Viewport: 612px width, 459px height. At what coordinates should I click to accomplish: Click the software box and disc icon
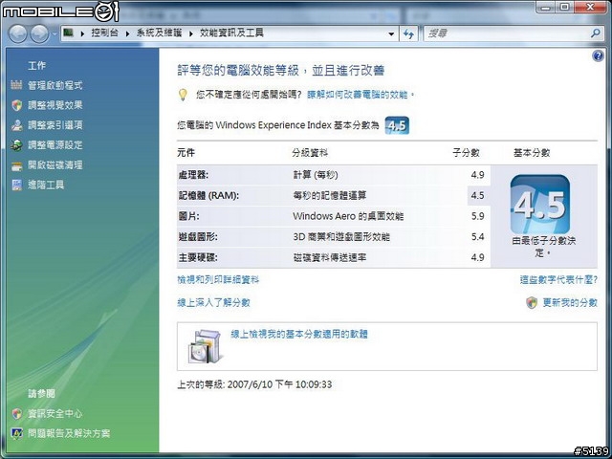click(206, 346)
